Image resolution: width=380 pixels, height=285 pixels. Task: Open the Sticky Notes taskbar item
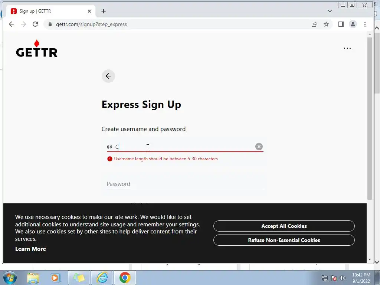point(79,278)
